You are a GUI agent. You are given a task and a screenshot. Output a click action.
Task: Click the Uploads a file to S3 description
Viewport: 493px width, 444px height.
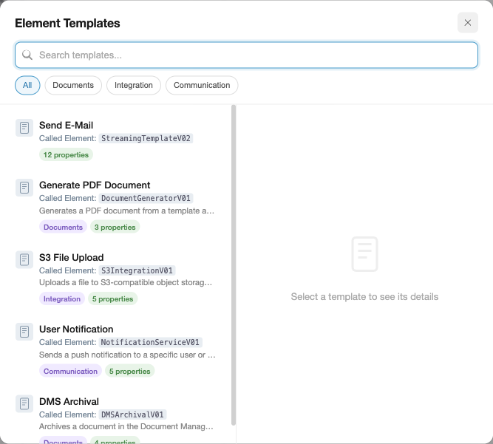126,282
